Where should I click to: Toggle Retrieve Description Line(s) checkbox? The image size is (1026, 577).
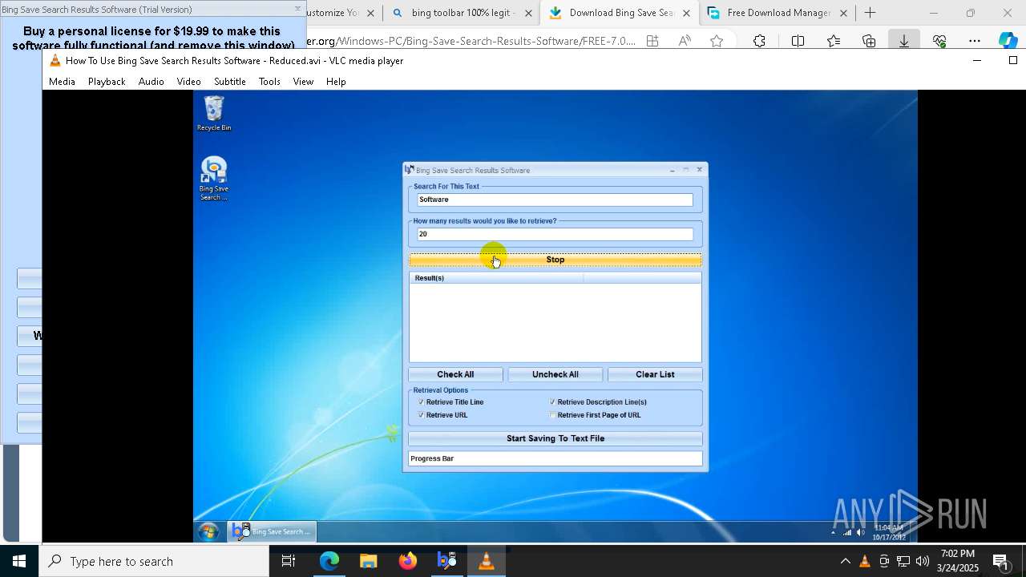(x=552, y=402)
